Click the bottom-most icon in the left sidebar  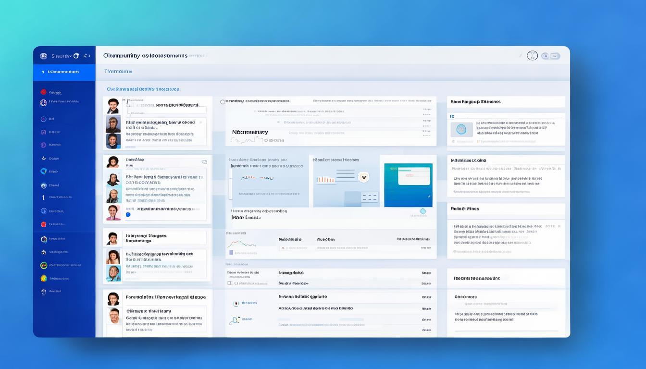(43, 292)
